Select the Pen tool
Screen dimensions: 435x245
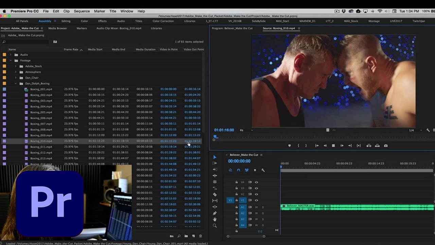[214, 213]
